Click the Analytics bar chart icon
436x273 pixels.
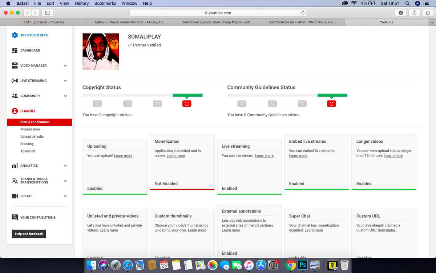pyautogui.click(x=15, y=166)
